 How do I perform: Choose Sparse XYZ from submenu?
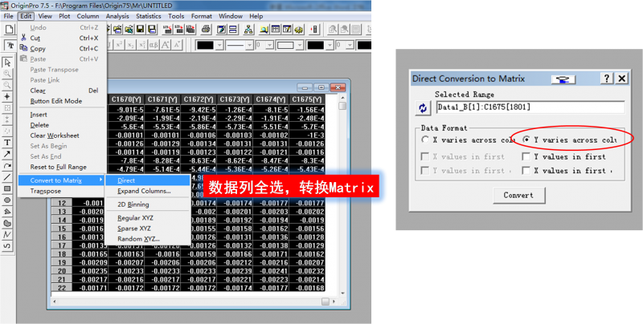point(148,229)
